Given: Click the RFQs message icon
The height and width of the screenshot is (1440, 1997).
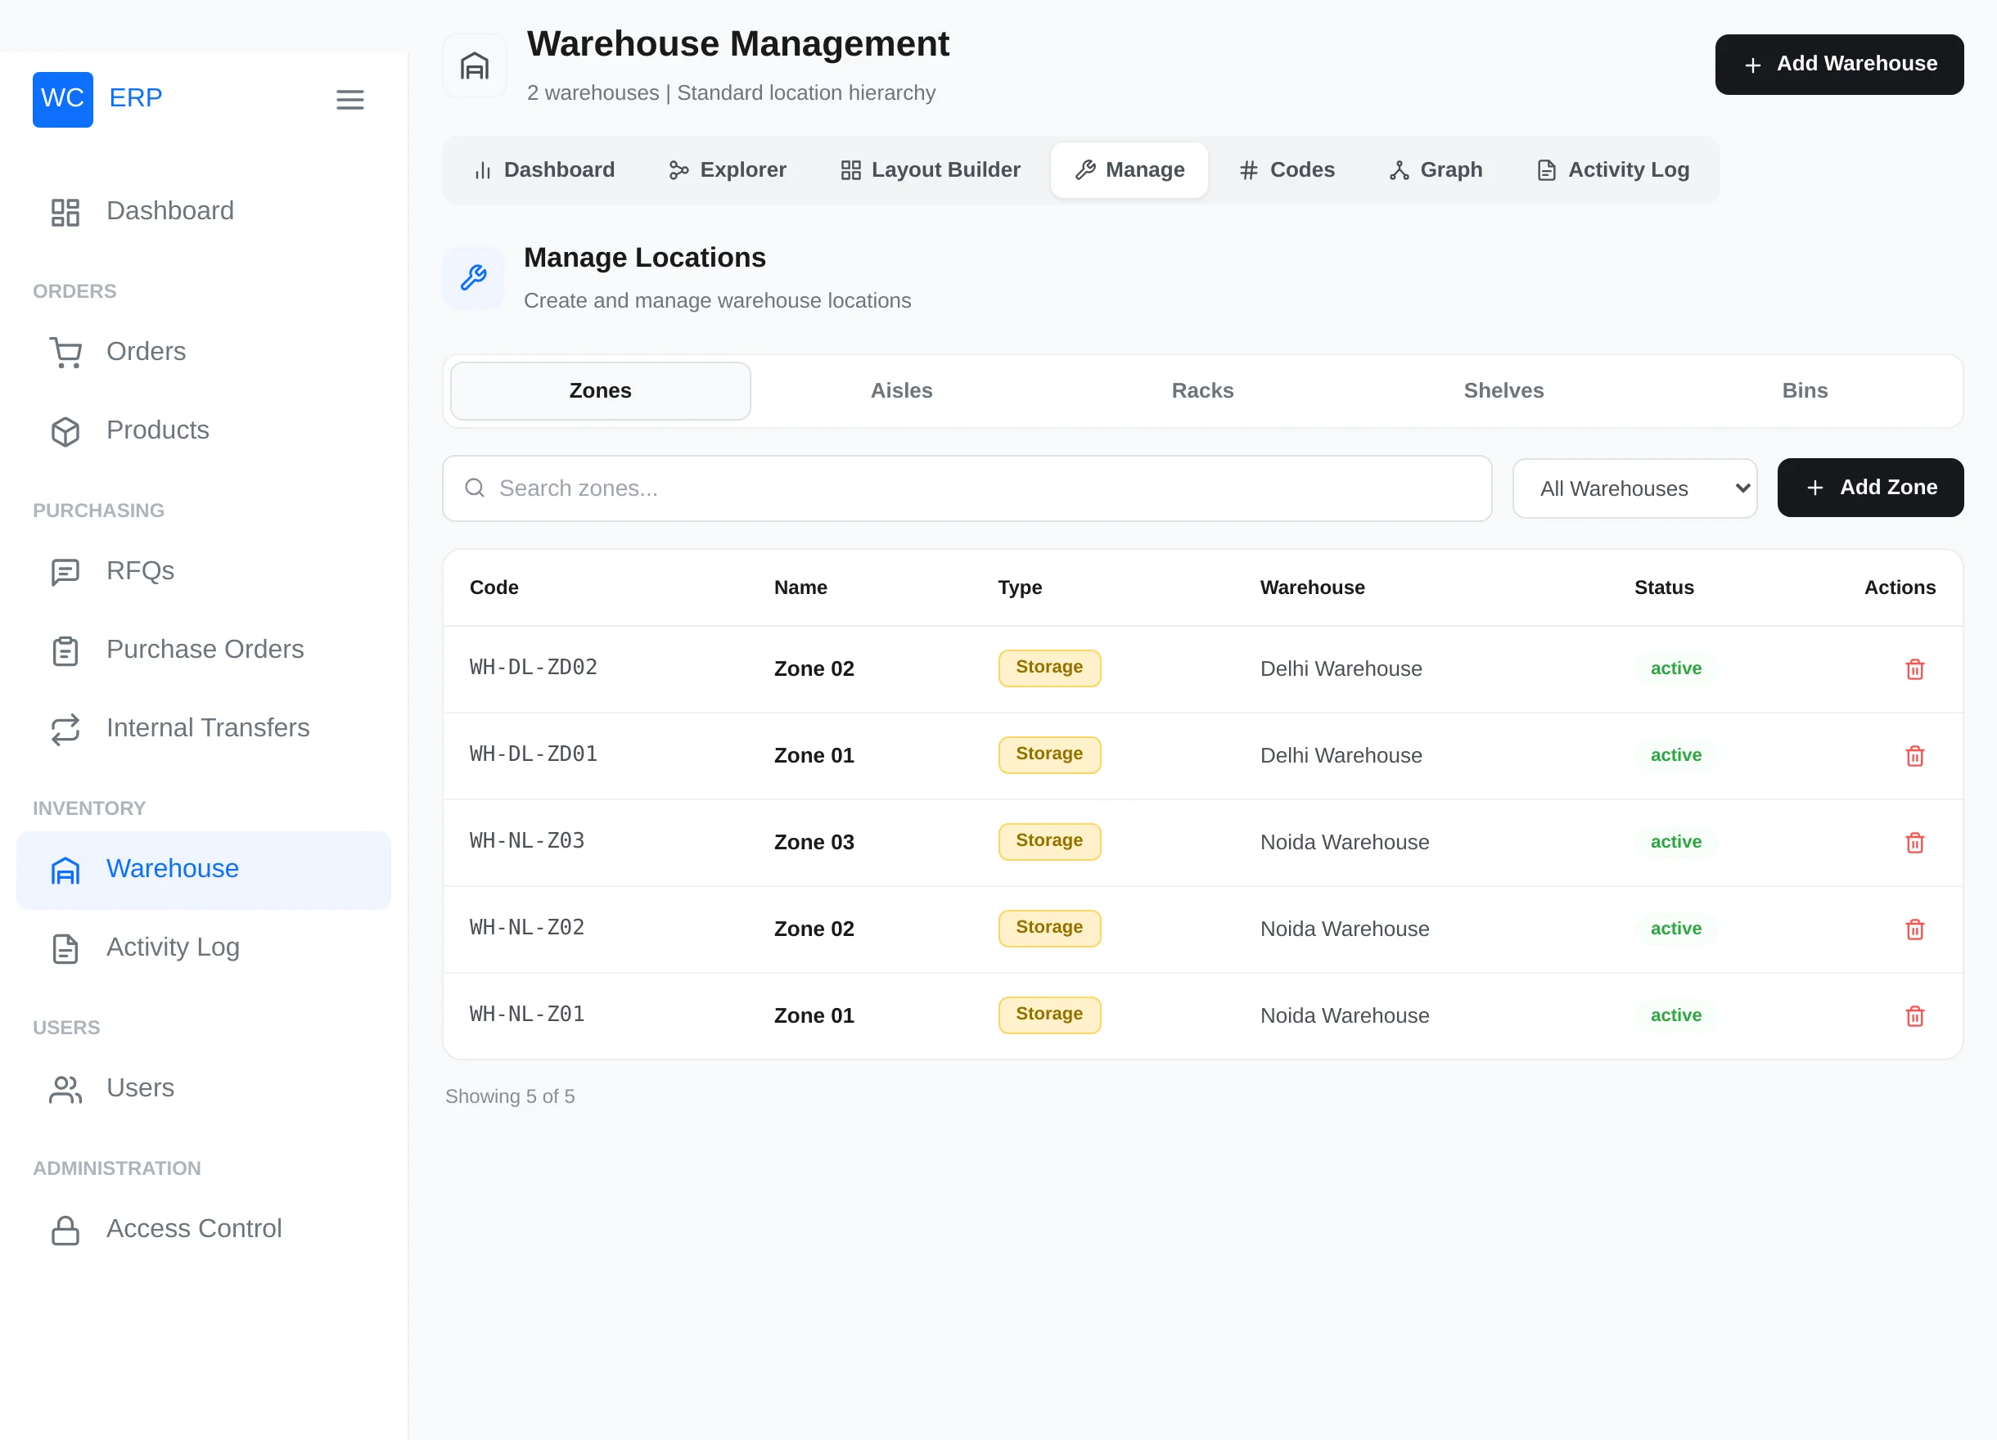Looking at the screenshot, I should pyautogui.click(x=65, y=572).
